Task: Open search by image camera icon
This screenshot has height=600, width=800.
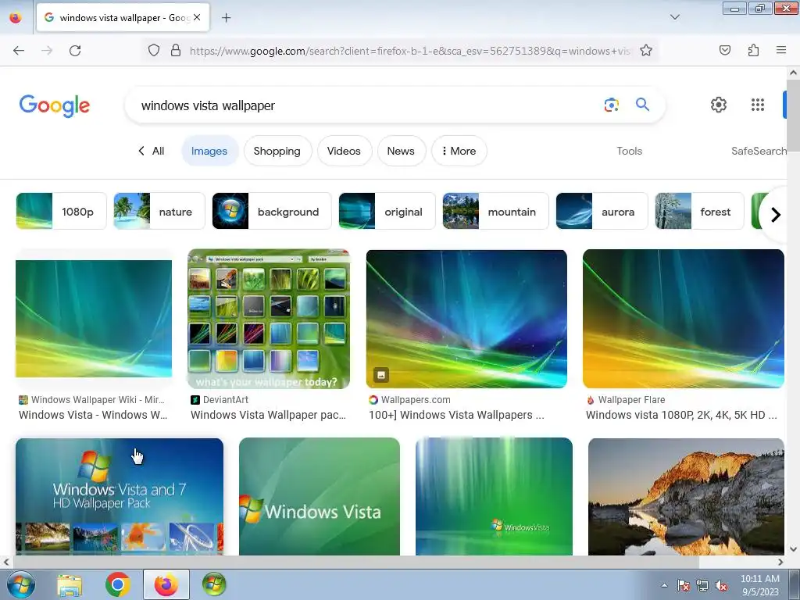Action: (x=611, y=105)
